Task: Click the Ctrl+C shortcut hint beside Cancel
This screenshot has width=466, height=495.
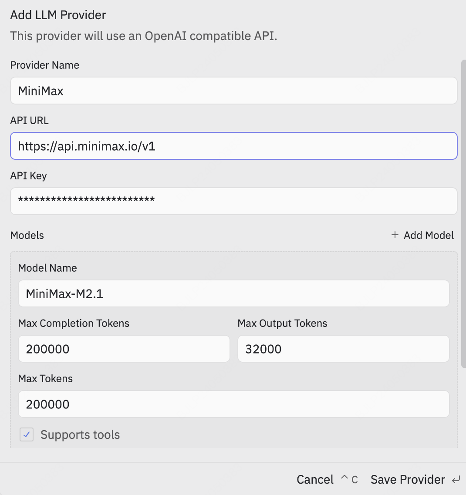Action: pyautogui.click(x=349, y=479)
